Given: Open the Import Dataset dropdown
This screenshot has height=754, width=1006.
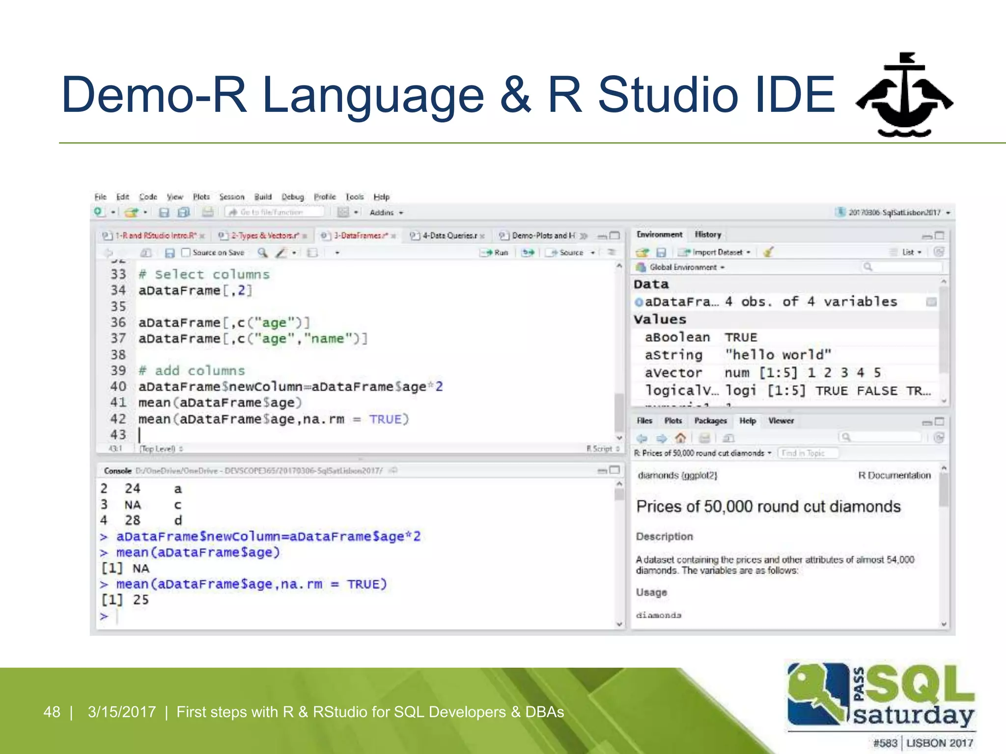Looking at the screenshot, I should point(715,252).
